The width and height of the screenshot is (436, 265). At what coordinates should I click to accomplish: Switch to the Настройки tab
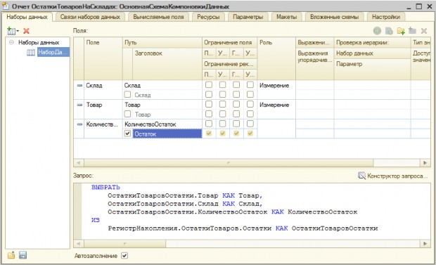click(x=385, y=17)
